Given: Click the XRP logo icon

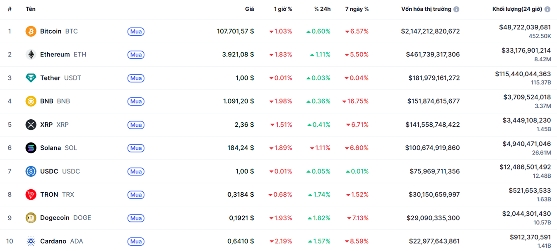Looking at the screenshot, I should (x=31, y=124).
